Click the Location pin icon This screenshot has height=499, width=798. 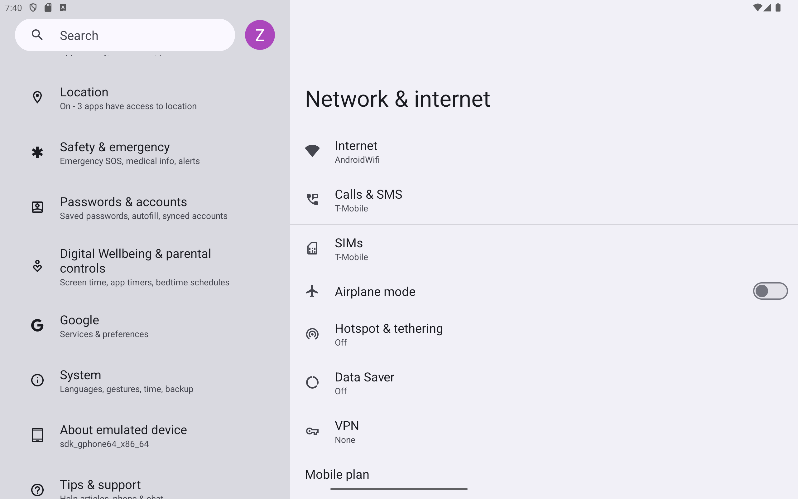(x=37, y=97)
